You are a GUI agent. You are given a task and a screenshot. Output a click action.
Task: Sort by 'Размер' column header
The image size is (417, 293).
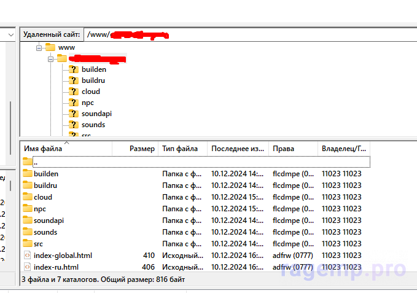pos(142,149)
